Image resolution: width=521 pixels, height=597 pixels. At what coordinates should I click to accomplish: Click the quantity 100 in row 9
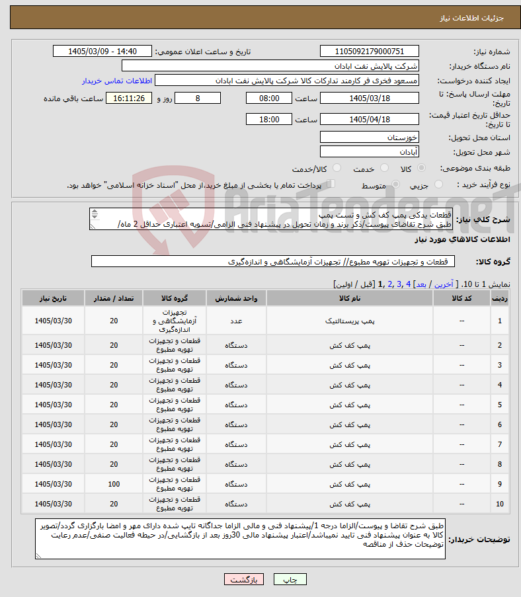[114, 484]
